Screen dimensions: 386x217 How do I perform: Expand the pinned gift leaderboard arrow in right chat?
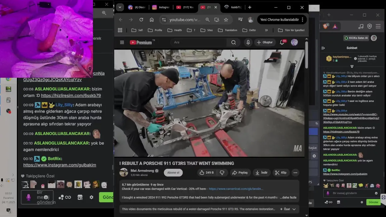352,67
